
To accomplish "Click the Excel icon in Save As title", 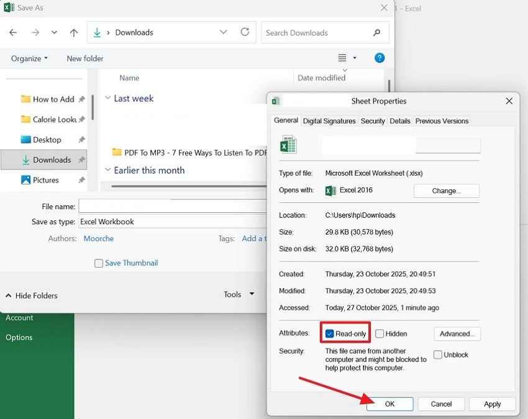I will click(9, 7).
